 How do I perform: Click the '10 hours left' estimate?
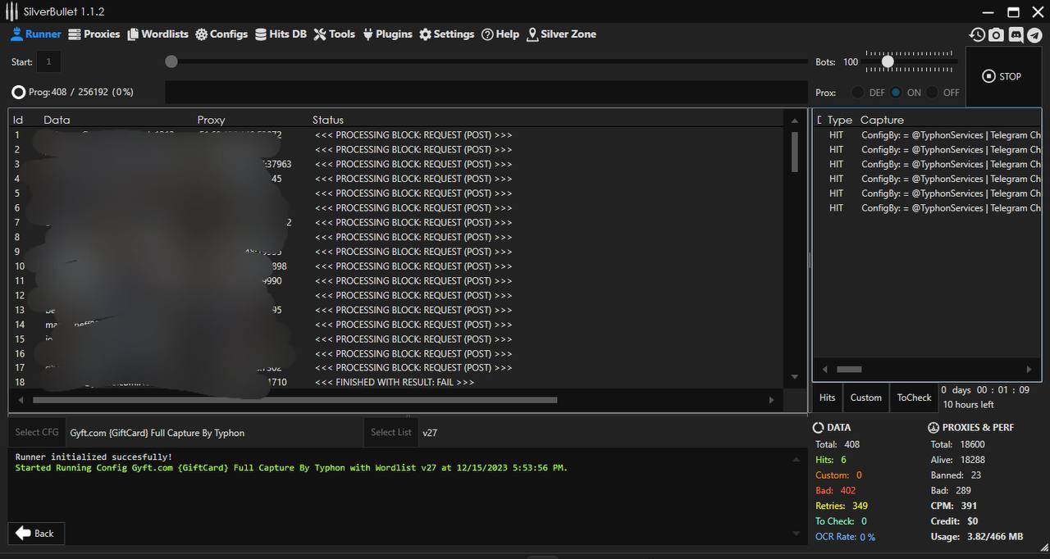tap(968, 405)
